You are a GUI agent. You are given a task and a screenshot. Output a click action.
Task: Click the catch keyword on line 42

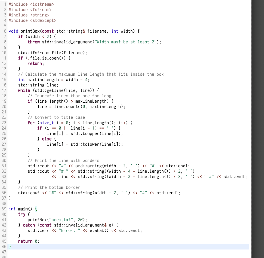pos(29,225)
